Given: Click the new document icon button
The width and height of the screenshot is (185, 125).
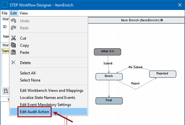Looking at the screenshot, I should (6, 91).
